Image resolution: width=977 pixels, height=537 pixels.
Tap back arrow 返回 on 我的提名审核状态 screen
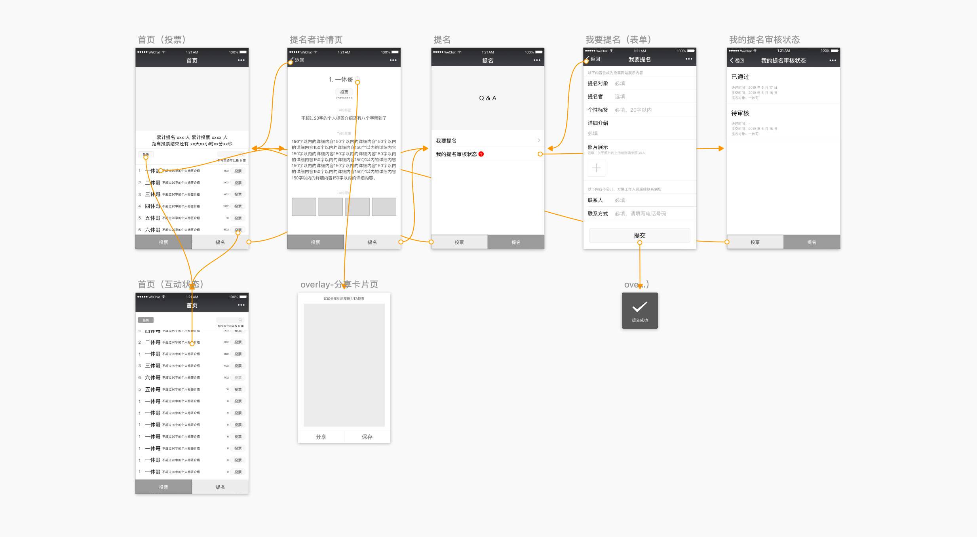click(x=737, y=61)
